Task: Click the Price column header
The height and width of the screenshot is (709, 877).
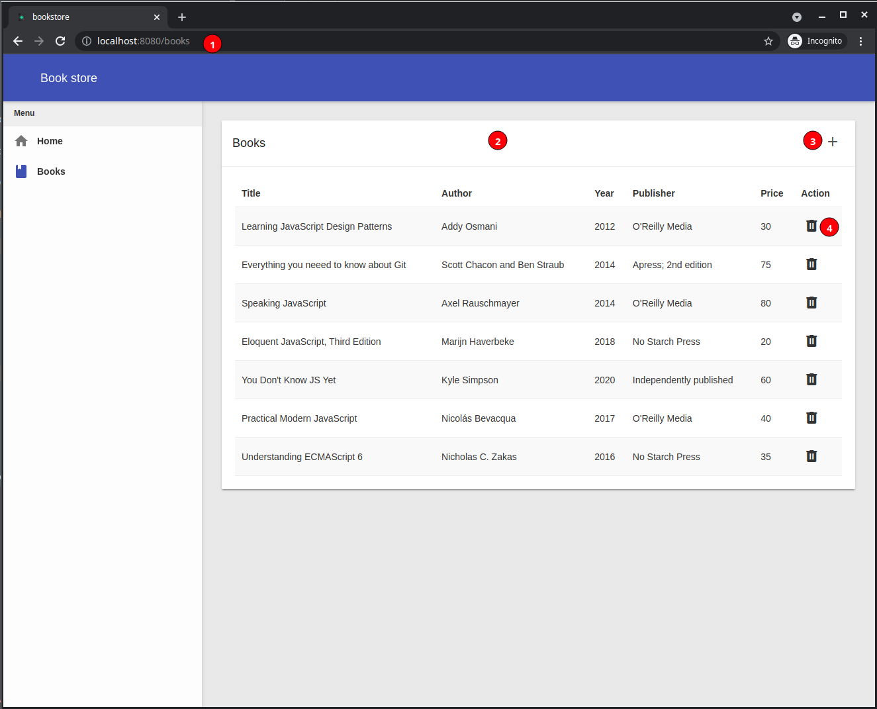Action: (772, 193)
